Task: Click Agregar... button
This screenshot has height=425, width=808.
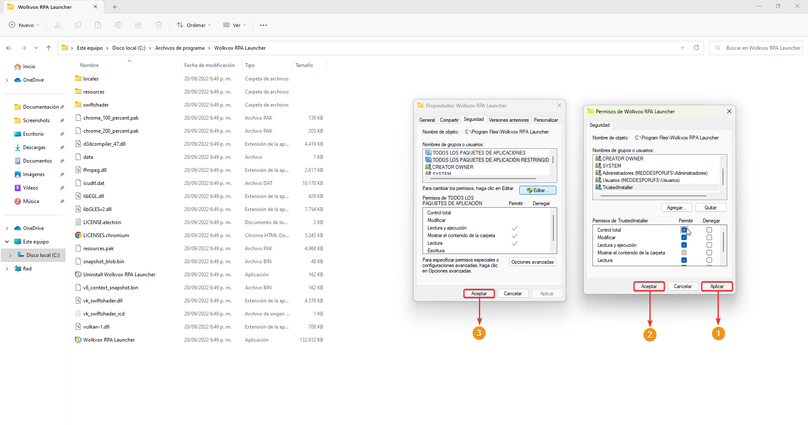Action: point(677,208)
